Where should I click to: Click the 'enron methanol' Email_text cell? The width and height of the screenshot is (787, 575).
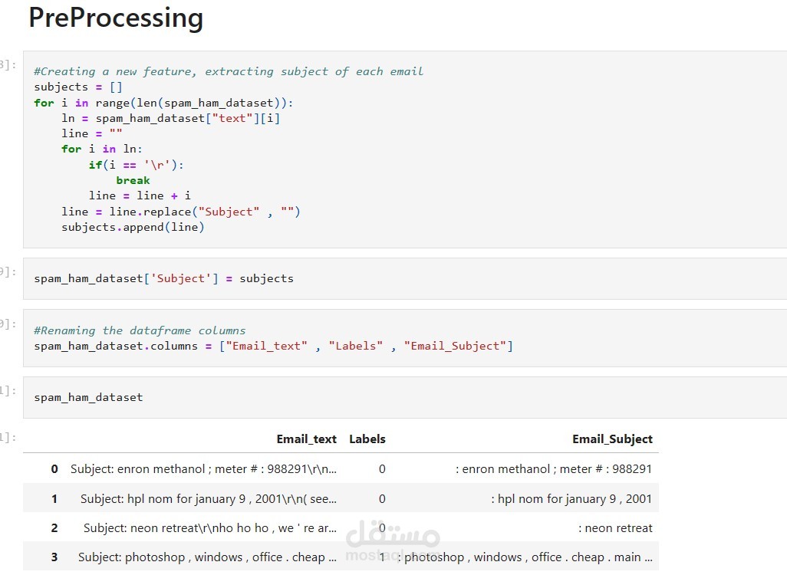coord(203,469)
